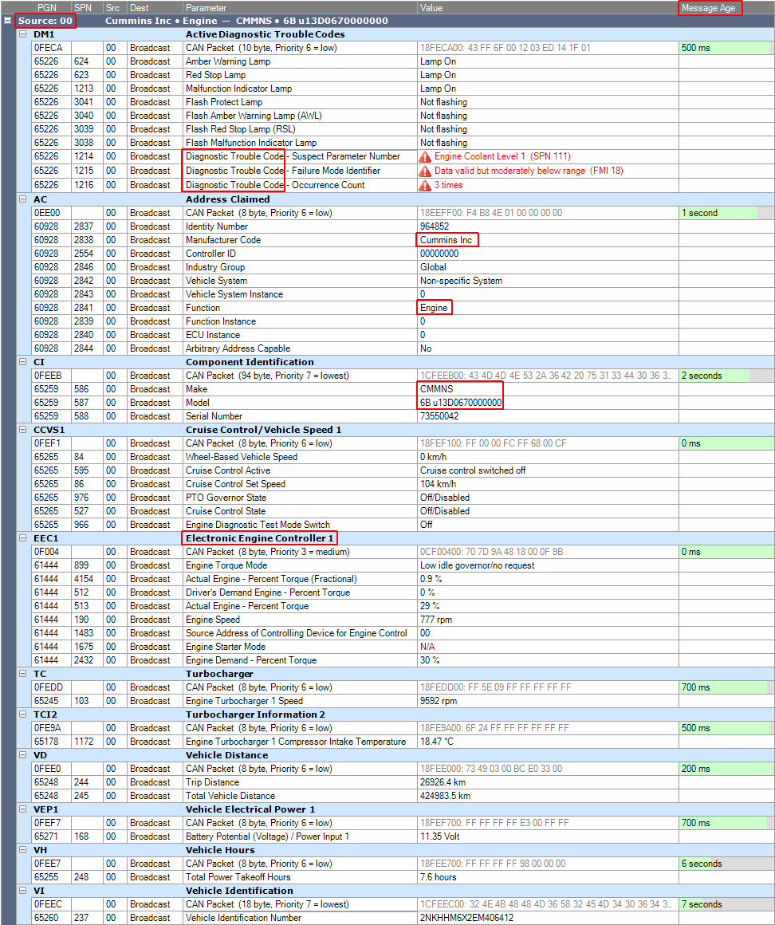Image resolution: width=775 pixels, height=925 pixels.
Task: Collapse the DM1 diagnostic trouble codes group
Action: point(22,34)
